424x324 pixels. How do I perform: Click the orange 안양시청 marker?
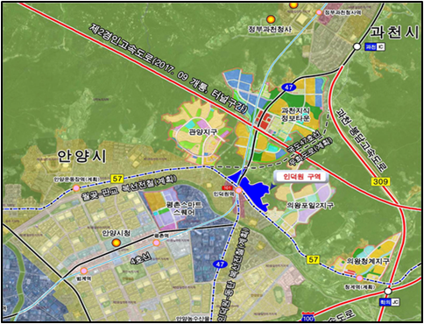117,243
